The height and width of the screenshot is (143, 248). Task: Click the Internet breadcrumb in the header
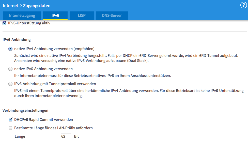10,5
